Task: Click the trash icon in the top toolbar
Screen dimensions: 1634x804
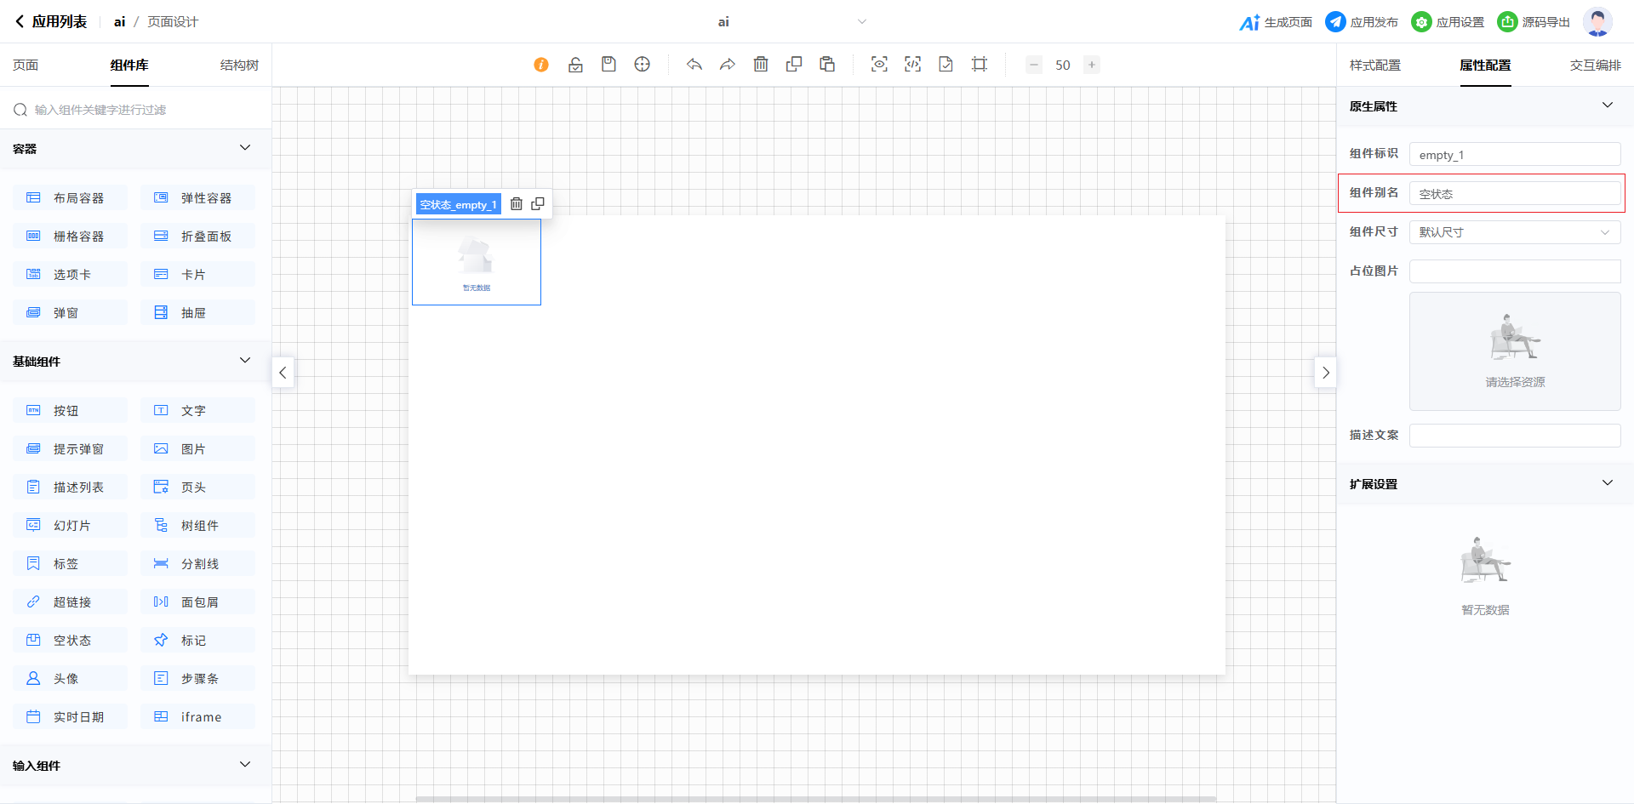Action: [x=761, y=65]
